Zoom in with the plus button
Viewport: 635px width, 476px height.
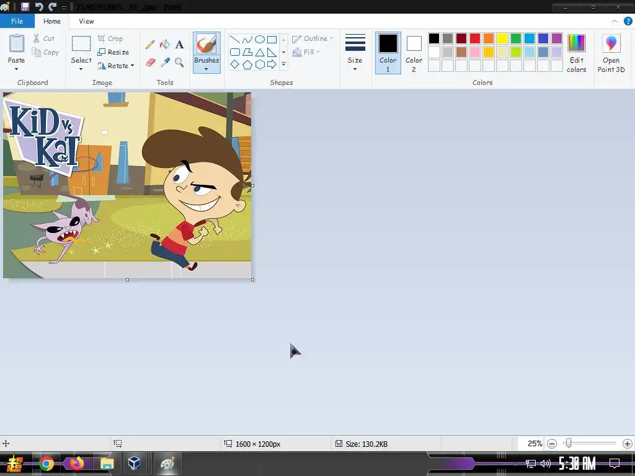click(628, 444)
